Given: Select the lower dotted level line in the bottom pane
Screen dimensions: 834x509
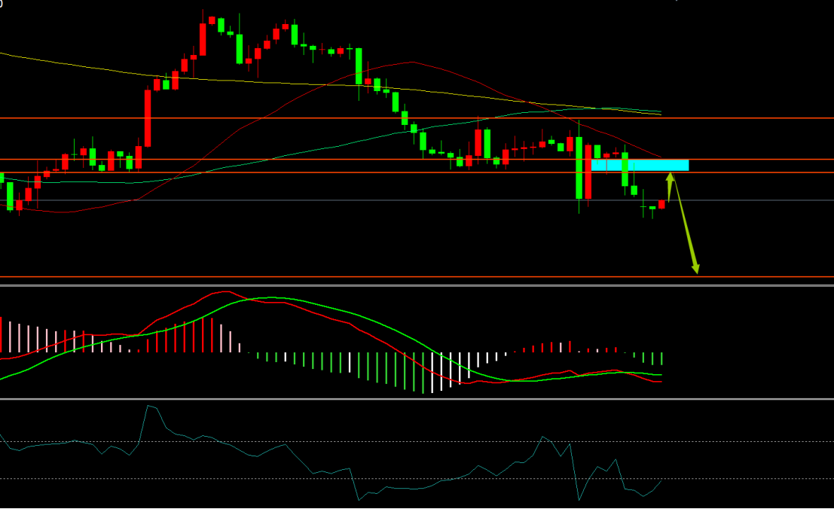Looking at the screenshot, I should coord(417,479).
